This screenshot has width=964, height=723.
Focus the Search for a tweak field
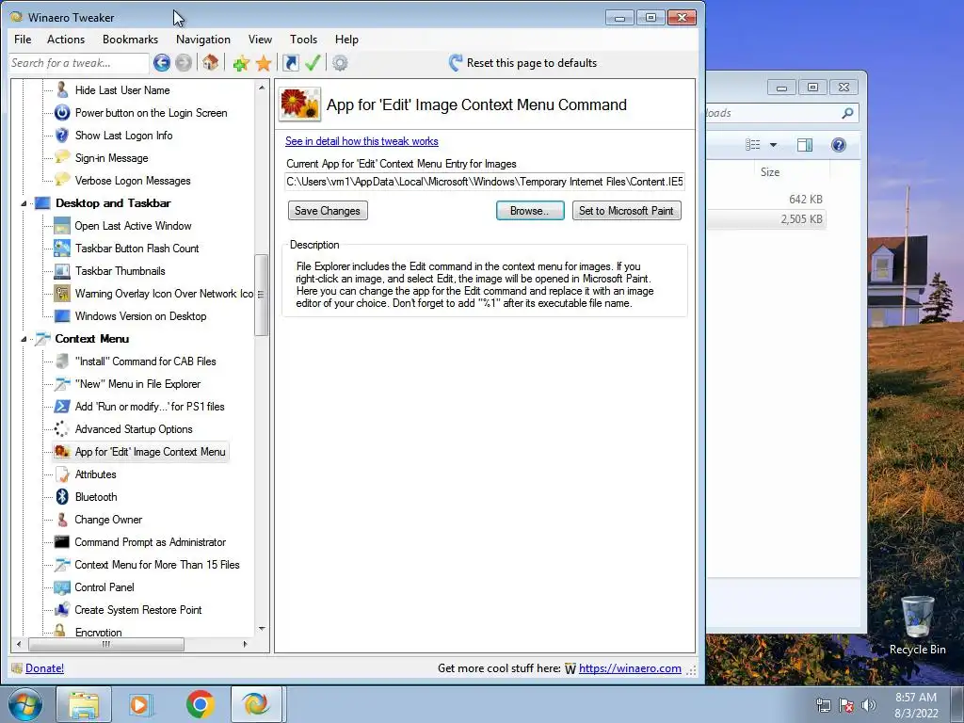[79, 63]
